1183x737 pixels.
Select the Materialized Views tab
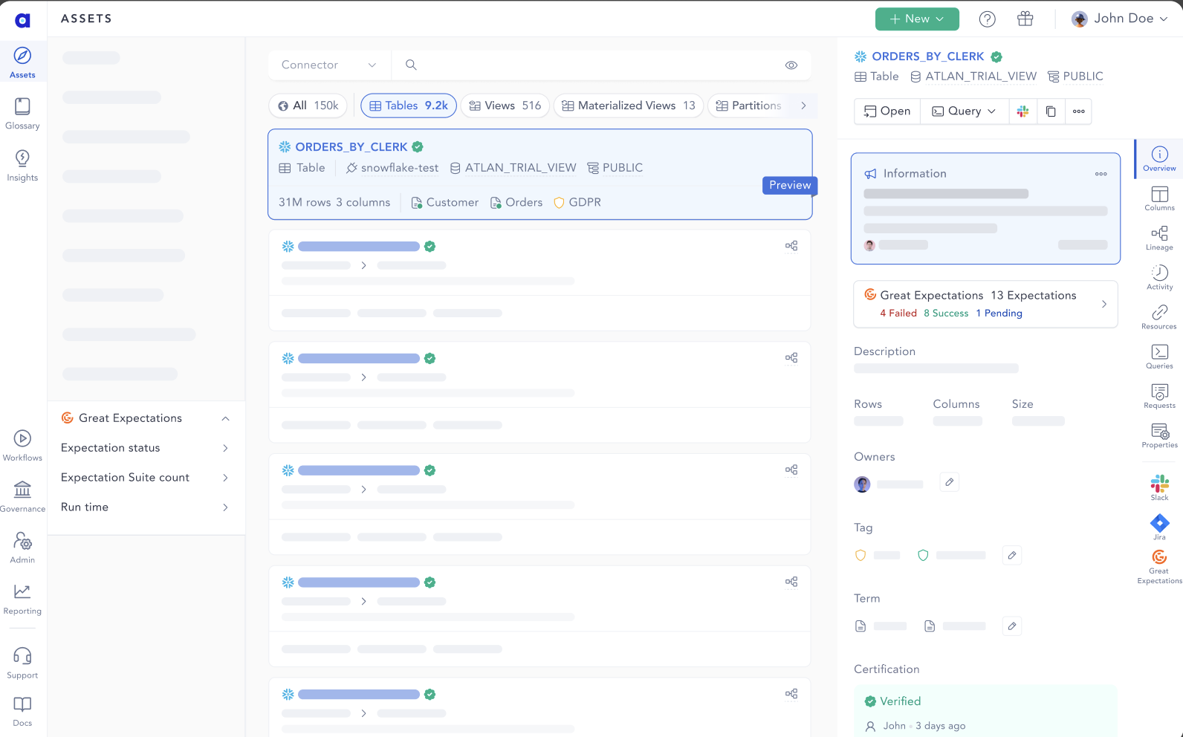click(629, 105)
